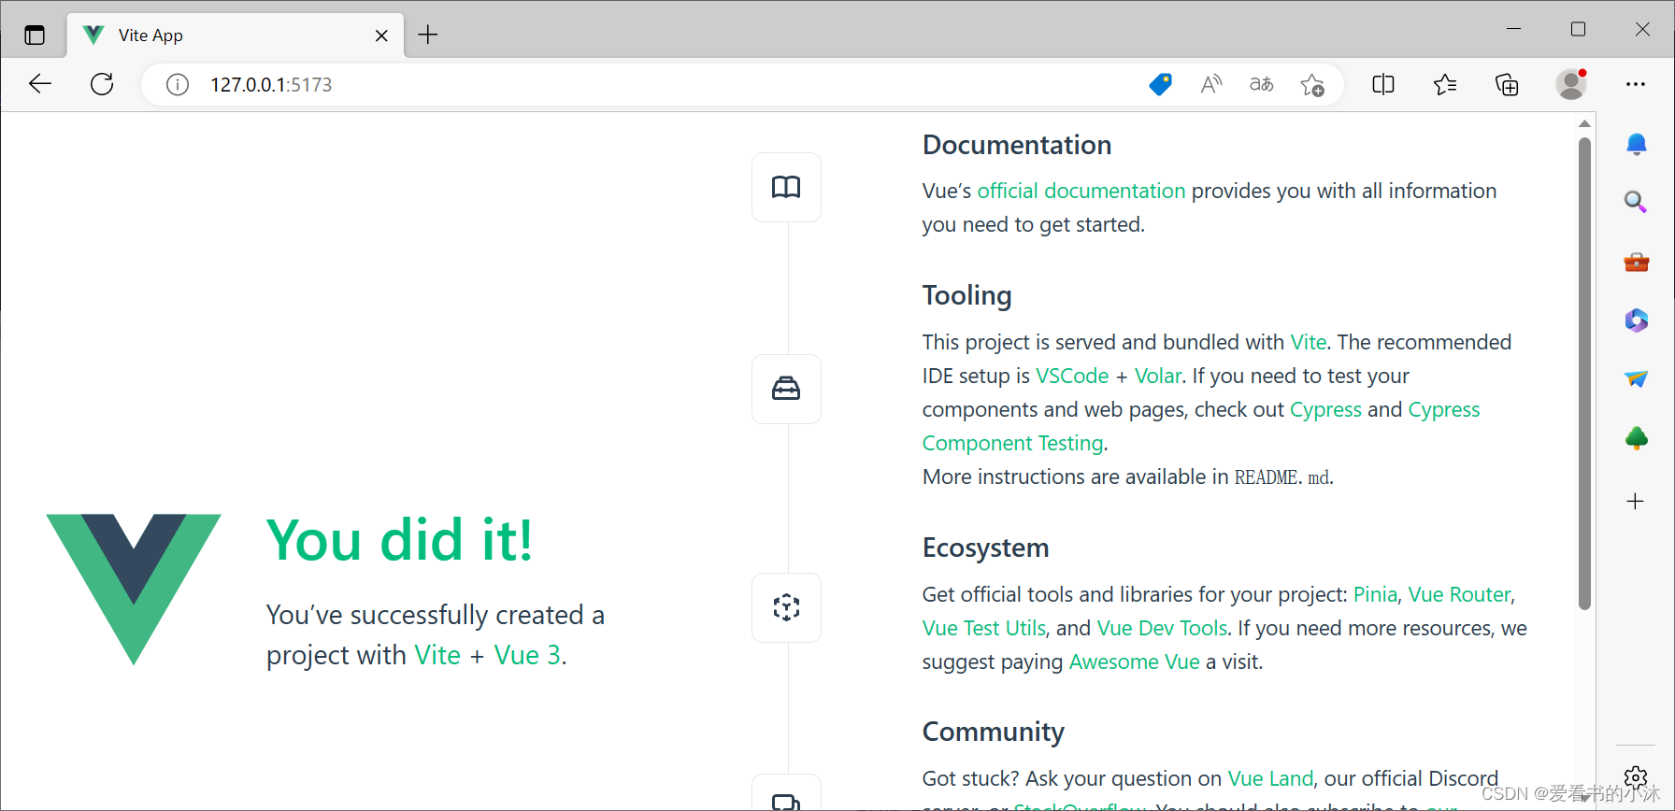This screenshot has width=1675, height=811.
Task: Select the Vite App tab
Action: 234,36
